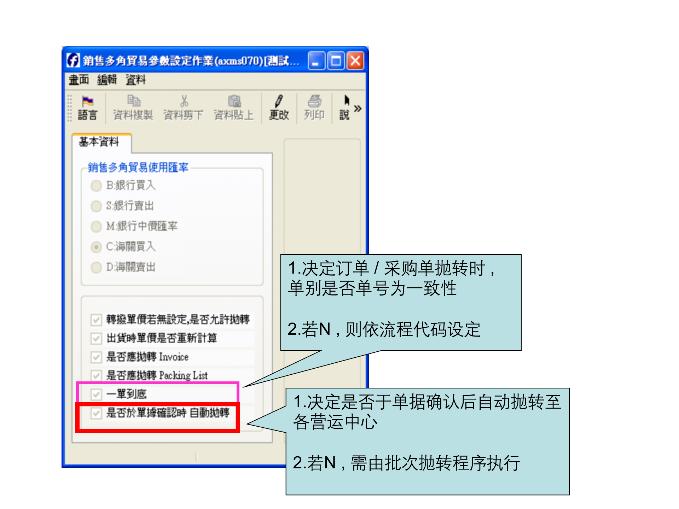Select the B:銀行買入 exchange rate option
Image resolution: width=679 pixels, height=509 pixels.
coord(96,186)
